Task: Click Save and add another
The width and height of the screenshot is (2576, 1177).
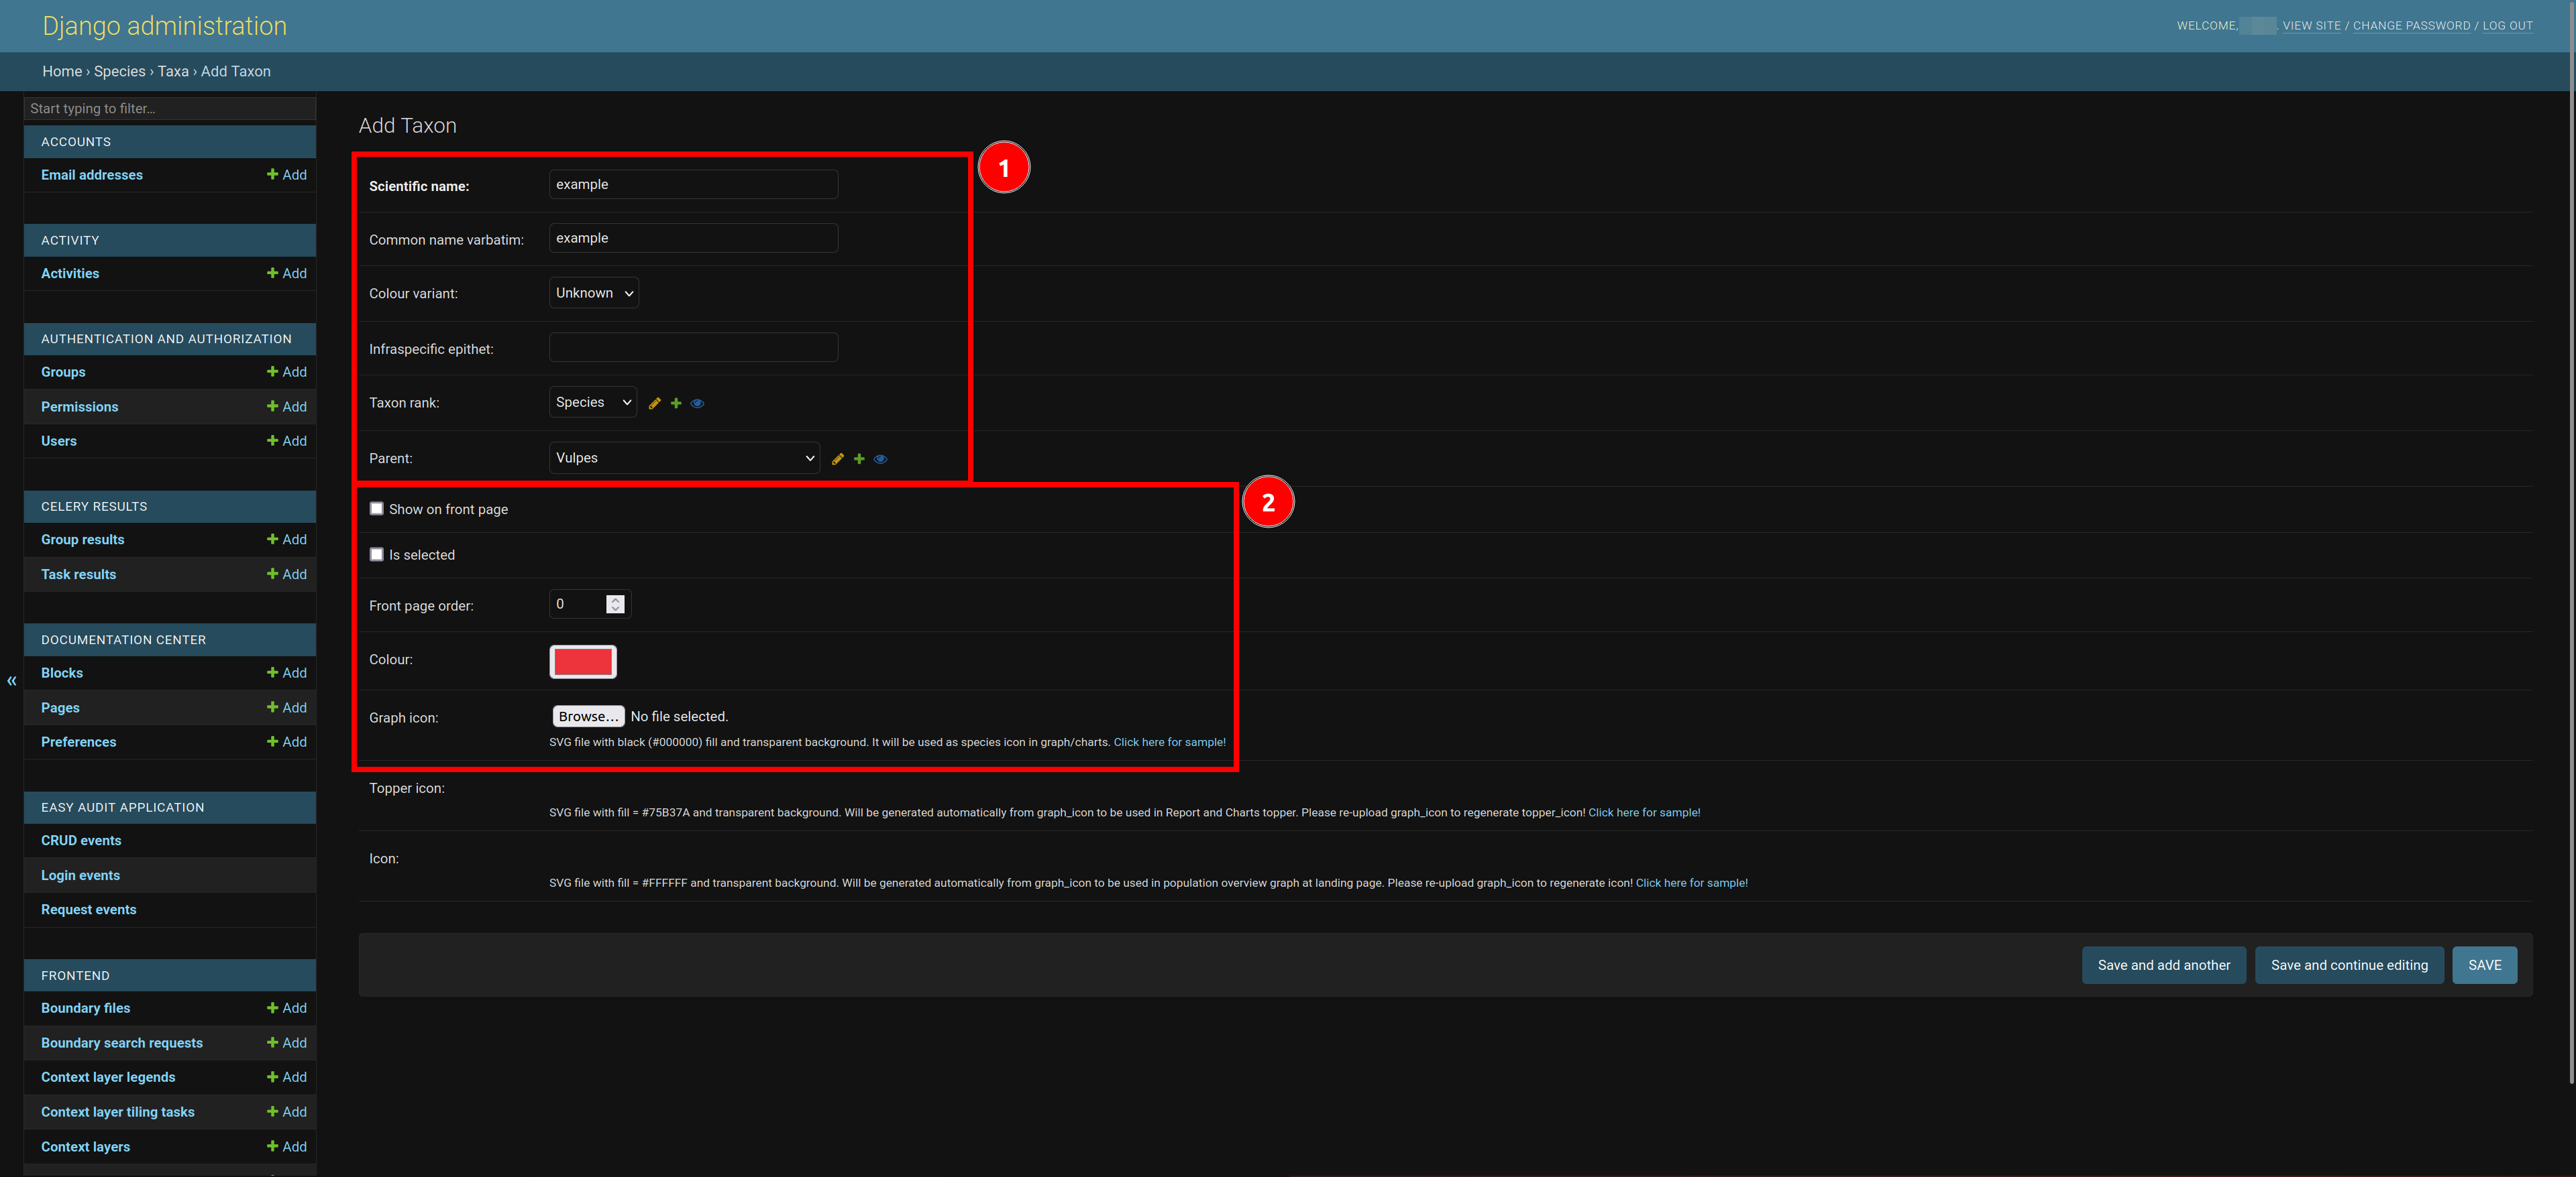Action: [2164, 965]
